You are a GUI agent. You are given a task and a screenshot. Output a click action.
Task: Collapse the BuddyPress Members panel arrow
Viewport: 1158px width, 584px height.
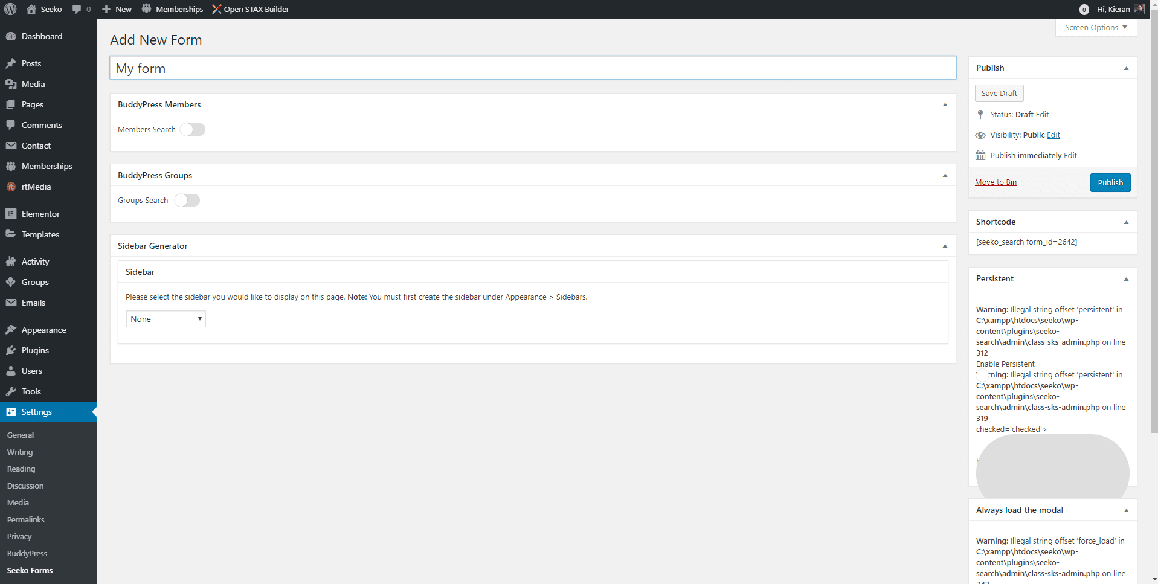point(945,104)
